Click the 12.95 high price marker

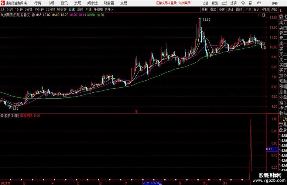[207, 20]
